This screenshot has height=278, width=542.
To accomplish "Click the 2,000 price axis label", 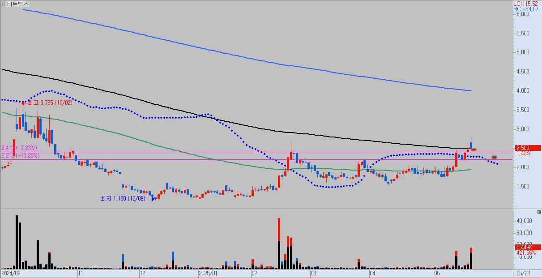I will click(x=523, y=167).
